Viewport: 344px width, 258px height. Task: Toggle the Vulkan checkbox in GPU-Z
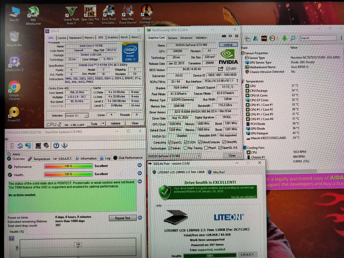pos(170,148)
